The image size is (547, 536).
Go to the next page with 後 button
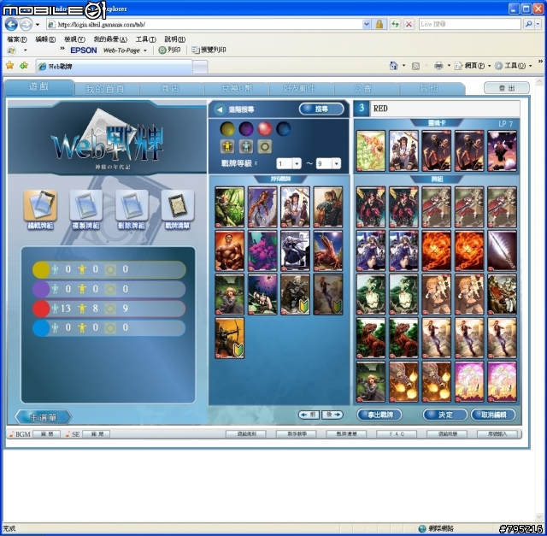(332, 415)
